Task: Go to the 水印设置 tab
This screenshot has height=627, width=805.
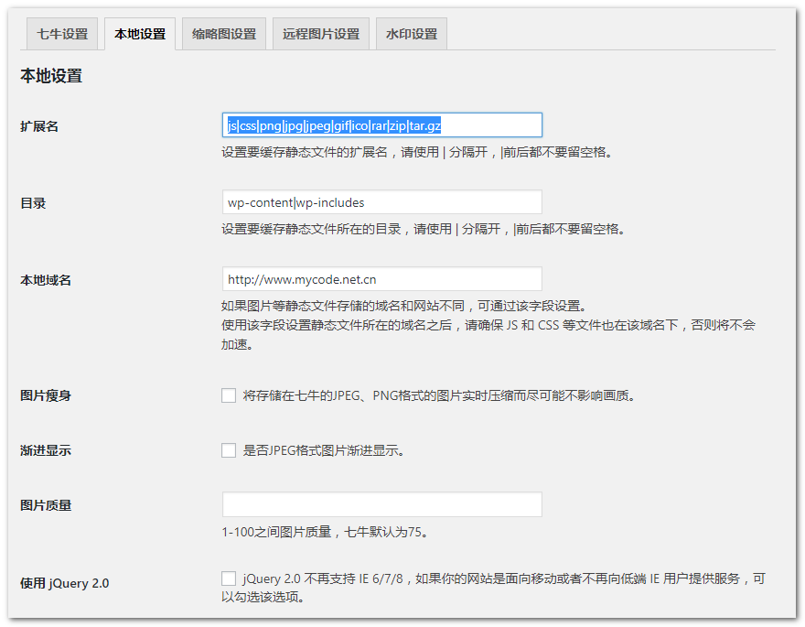Action: pos(412,34)
